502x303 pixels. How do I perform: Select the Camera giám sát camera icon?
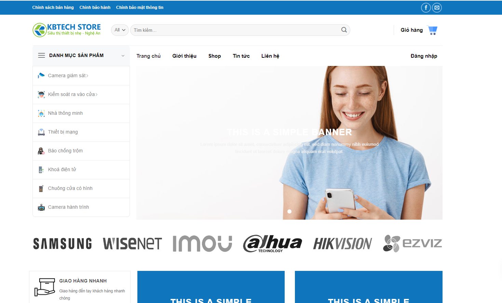41,75
